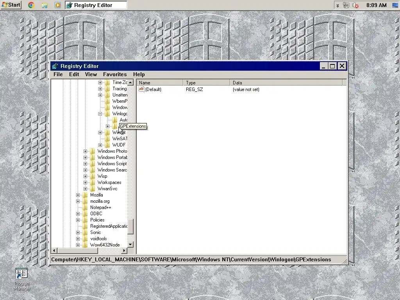Select the Winlogon folder icon
Screen dimensions: 400x300
(107, 114)
